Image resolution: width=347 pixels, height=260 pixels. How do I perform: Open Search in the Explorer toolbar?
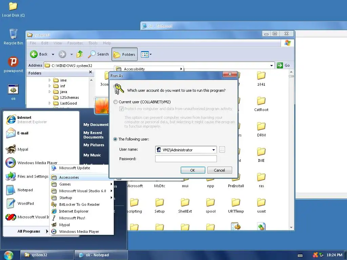click(x=98, y=54)
